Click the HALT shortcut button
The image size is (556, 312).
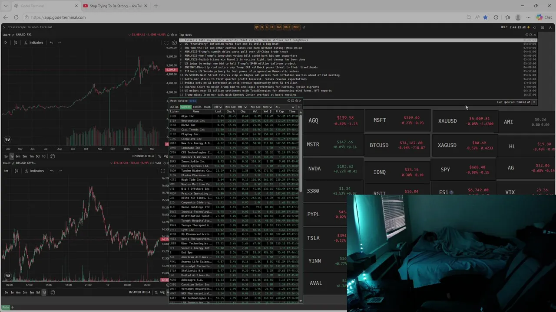click(287, 27)
